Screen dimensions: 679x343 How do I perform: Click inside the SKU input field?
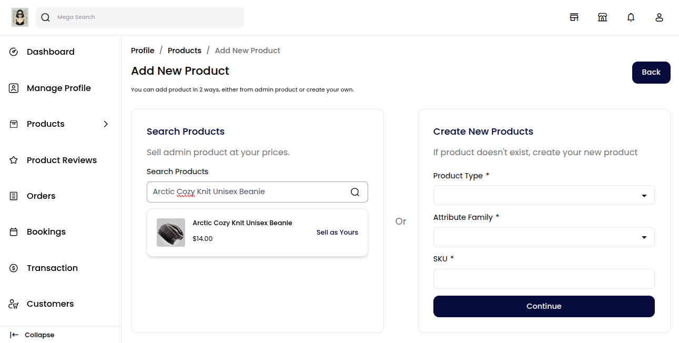coord(544,279)
